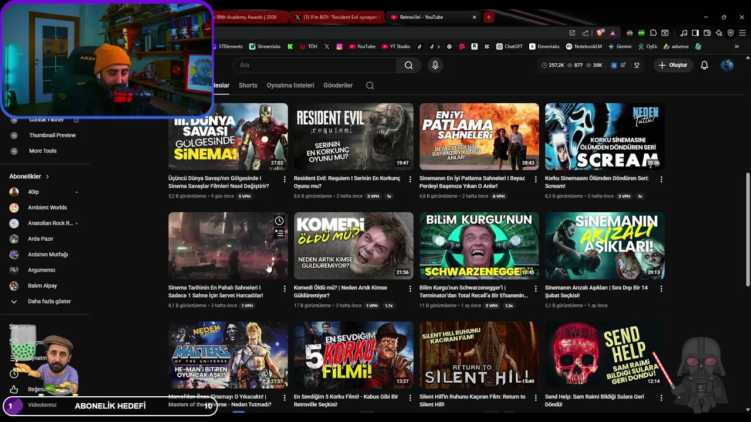Open Balım Alpay subscription channel
This screenshot has width=751, height=422.
[x=42, y=286]
